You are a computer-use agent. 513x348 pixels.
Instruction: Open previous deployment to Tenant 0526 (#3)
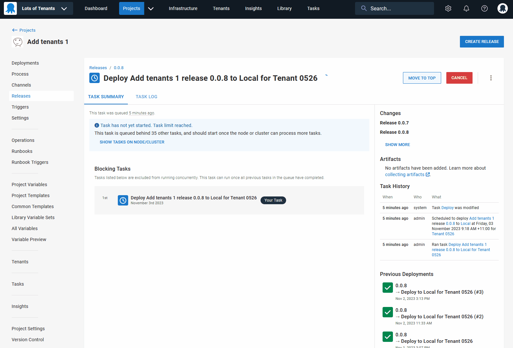tap(442, 292)
